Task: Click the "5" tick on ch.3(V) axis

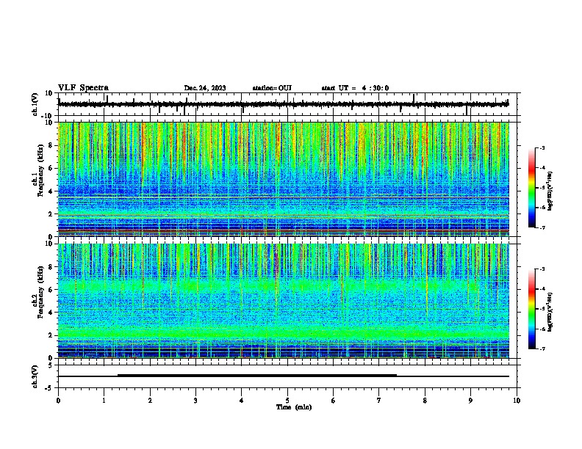Action: [x=51, y=365]
